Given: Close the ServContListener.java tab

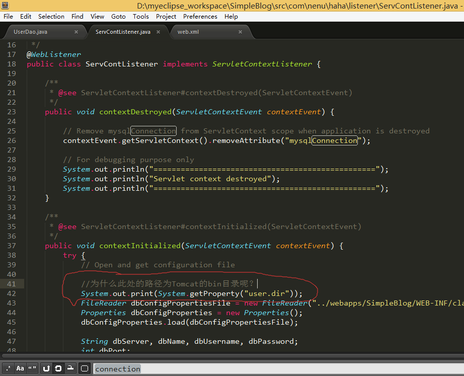Looking at the screenshot, I should 159,32.
